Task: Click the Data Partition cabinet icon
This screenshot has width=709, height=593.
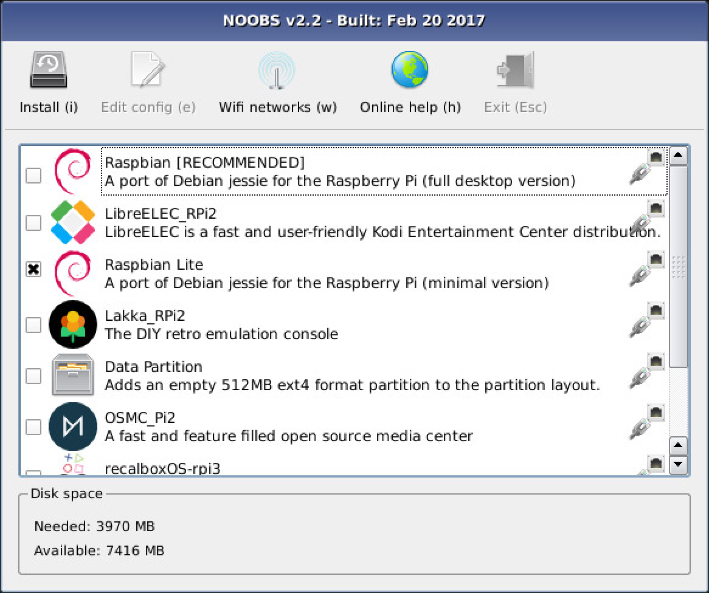Action: point(73,375)
